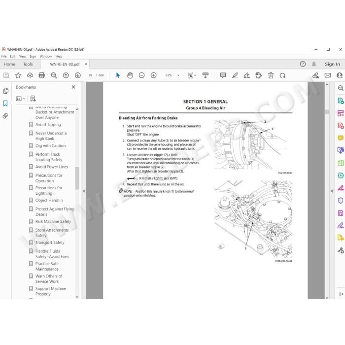The width and height of the screenshot is (345, 345).
Task: Open the Find text magnifier tool
Action: [54, 75]
